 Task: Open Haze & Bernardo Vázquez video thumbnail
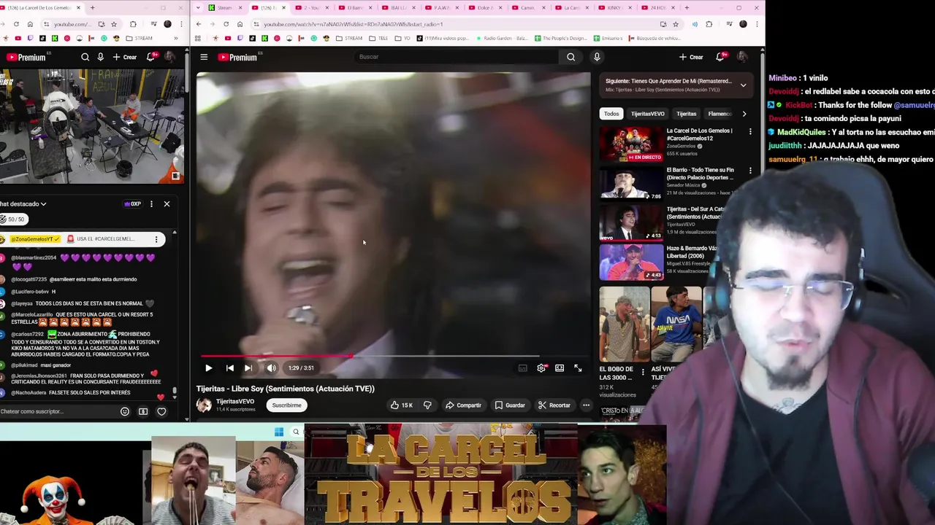631,262
